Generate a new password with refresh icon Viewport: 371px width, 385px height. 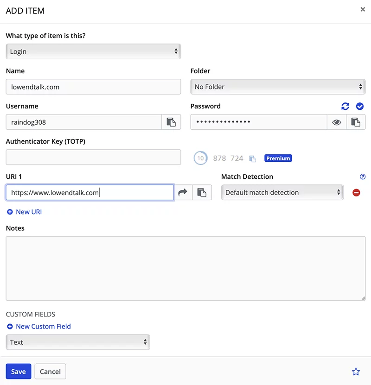pyautogui.click(x=345, y=106)
